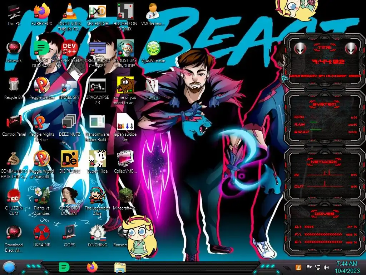Launch the VirusWire.exe lime icon
This screenshot has width=366, height=275.
tap(153, 52)
